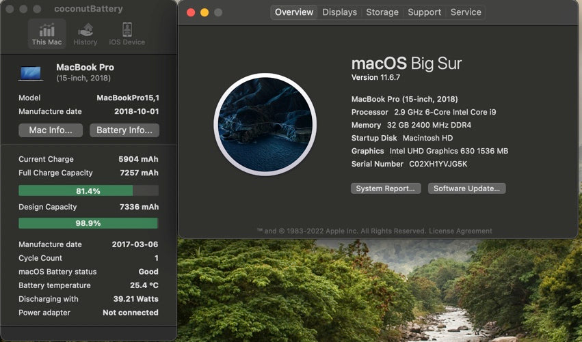Screen dimensions: 582x342
Task: Open System Report… in About This Mac
Action: [x=386, y=188]
